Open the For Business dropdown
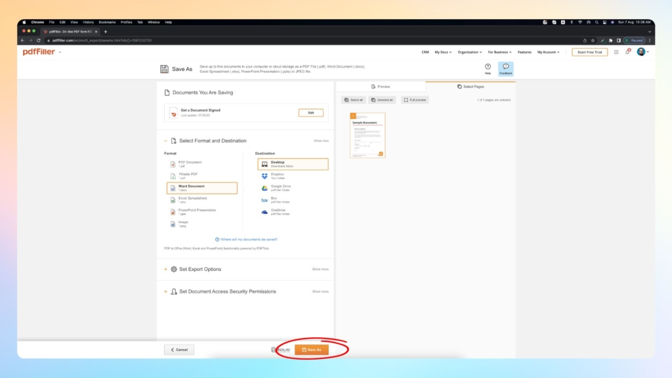 (x=499, y=52)
